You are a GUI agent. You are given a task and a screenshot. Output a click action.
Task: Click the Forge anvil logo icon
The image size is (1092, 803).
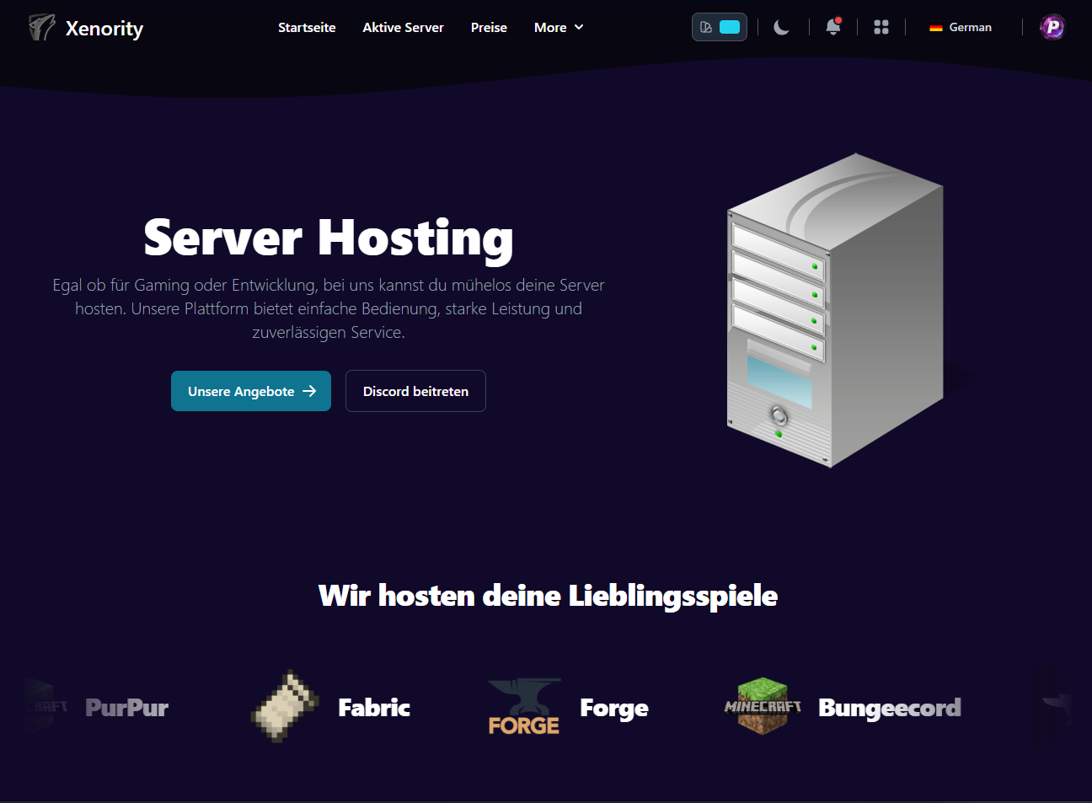(x=524, y=706)
